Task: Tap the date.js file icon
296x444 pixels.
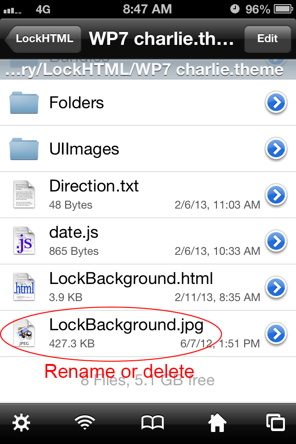Action: point(23,241)
